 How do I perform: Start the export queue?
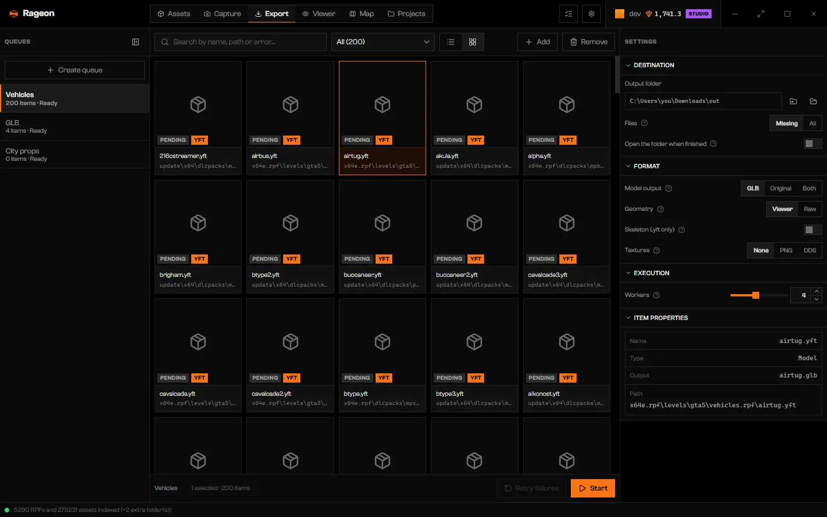point(593,488)
